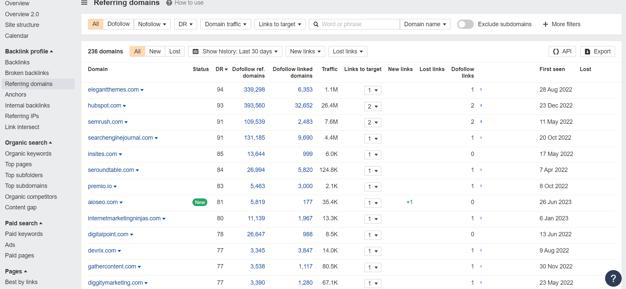Open searchenginejournal.com domain link
The width and height of the screenshot is (626, 289).
(120, 138)
